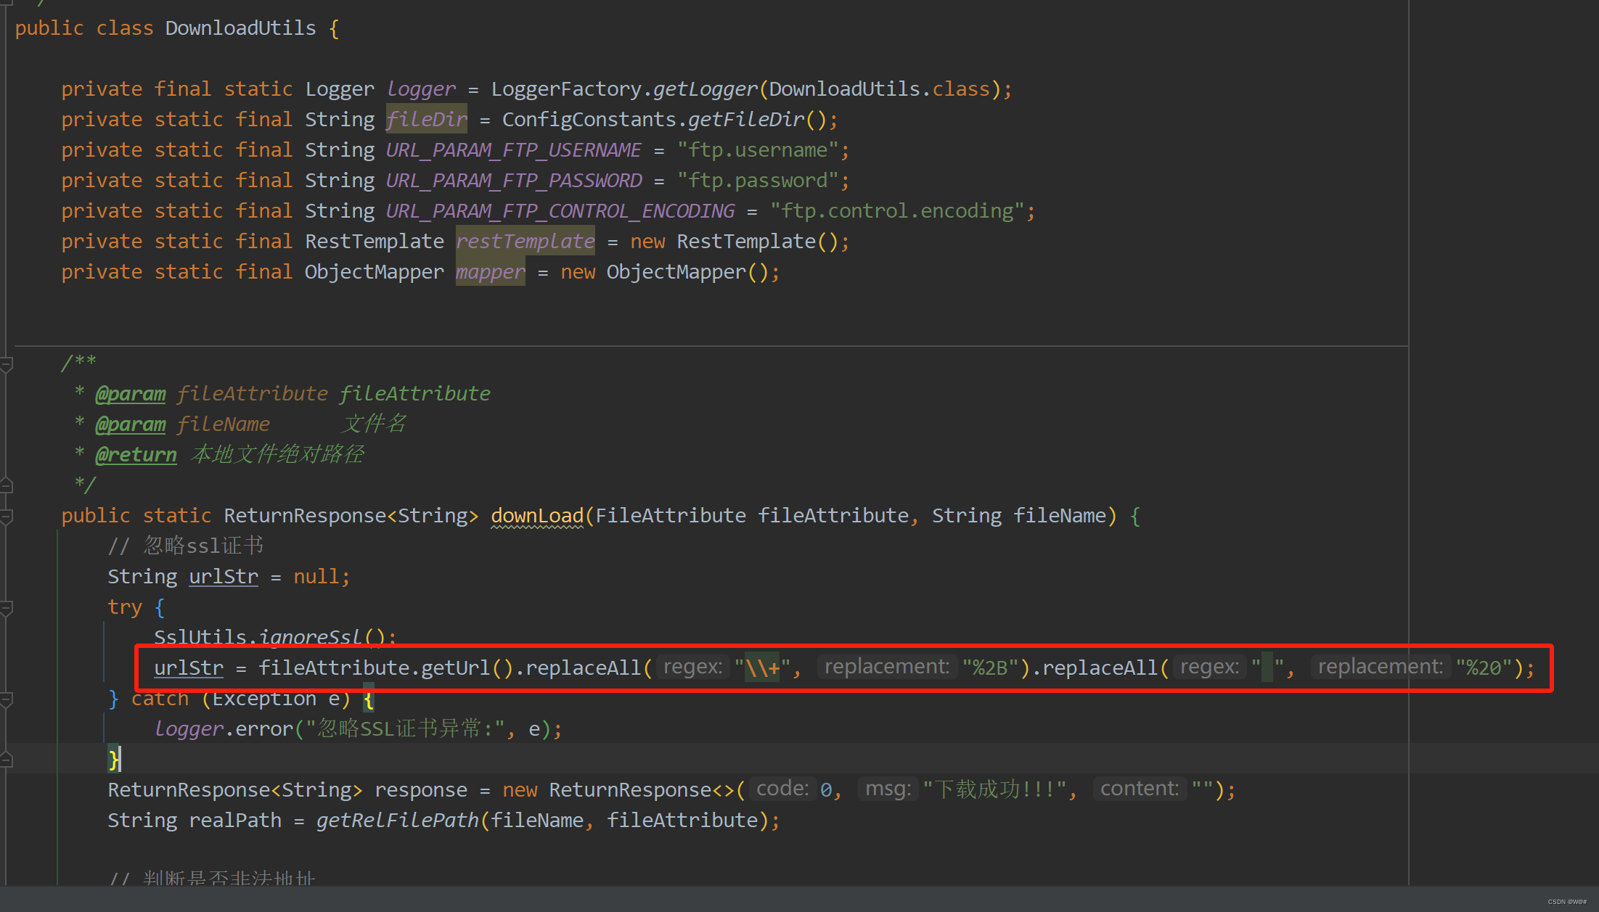Click the downLoad method name
This screenshot has height=912, width=1599.
537,516
